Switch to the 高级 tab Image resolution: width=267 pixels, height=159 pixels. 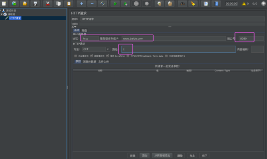pos(84,31)
